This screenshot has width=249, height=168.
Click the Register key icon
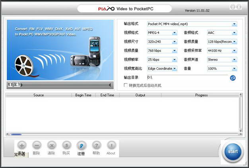82,146
